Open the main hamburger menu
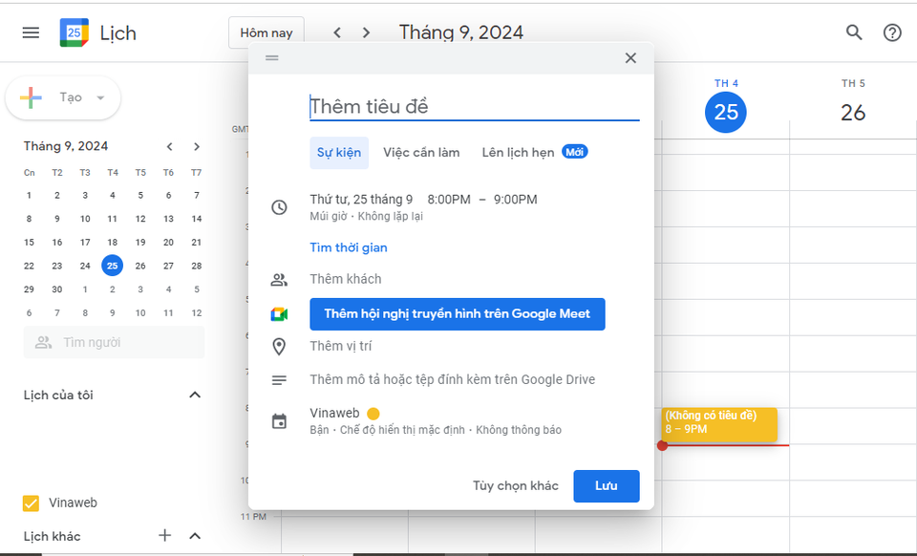 31,32
